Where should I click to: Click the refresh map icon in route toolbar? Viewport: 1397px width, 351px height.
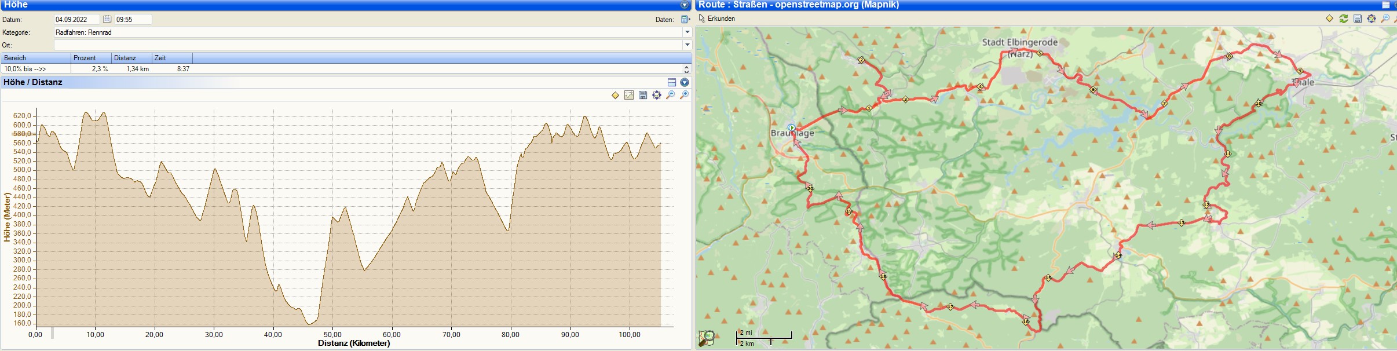click(x=1343, y=19)
